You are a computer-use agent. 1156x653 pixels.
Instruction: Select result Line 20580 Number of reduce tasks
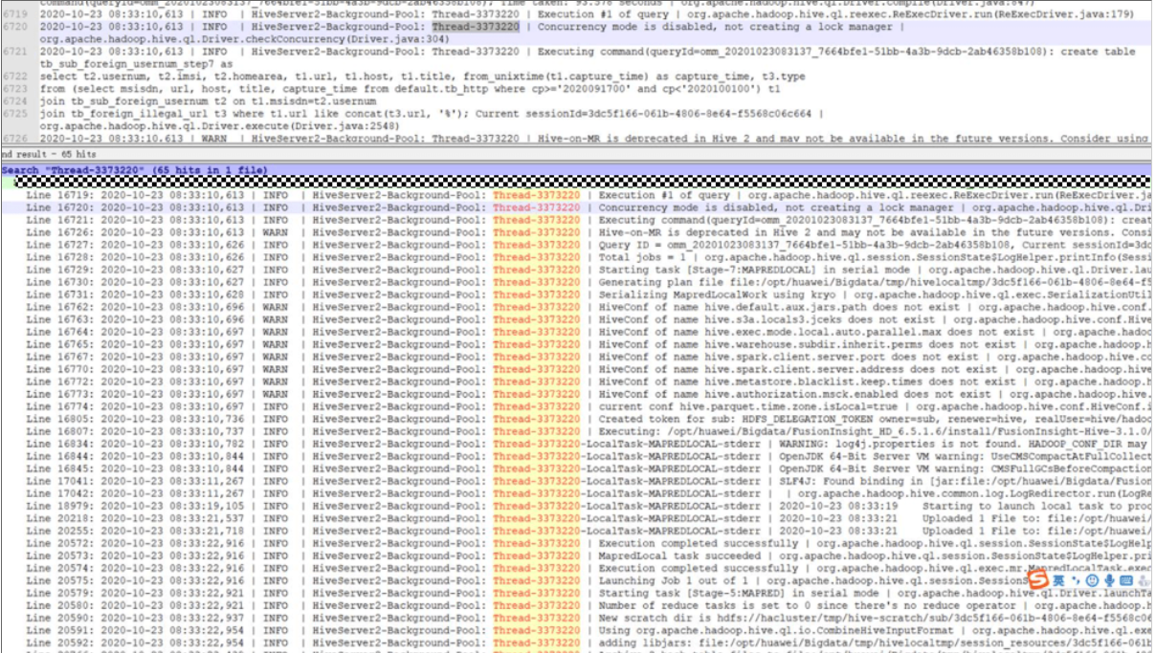578,605
